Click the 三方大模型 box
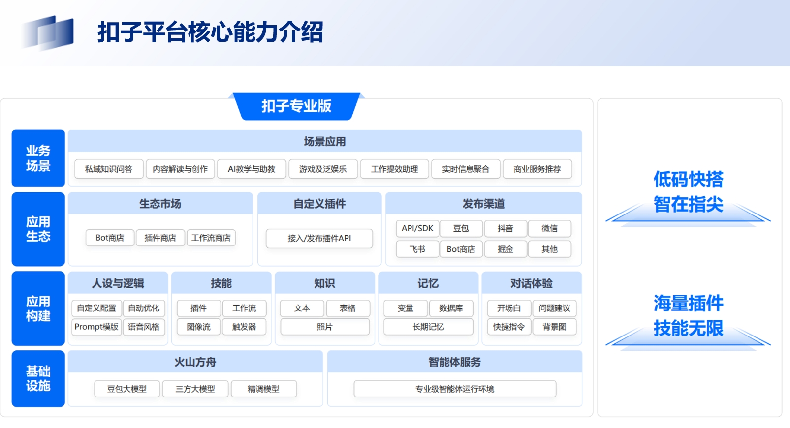 195,389
